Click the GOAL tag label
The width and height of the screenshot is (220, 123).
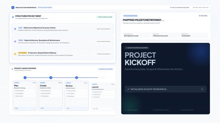(20, 28)
